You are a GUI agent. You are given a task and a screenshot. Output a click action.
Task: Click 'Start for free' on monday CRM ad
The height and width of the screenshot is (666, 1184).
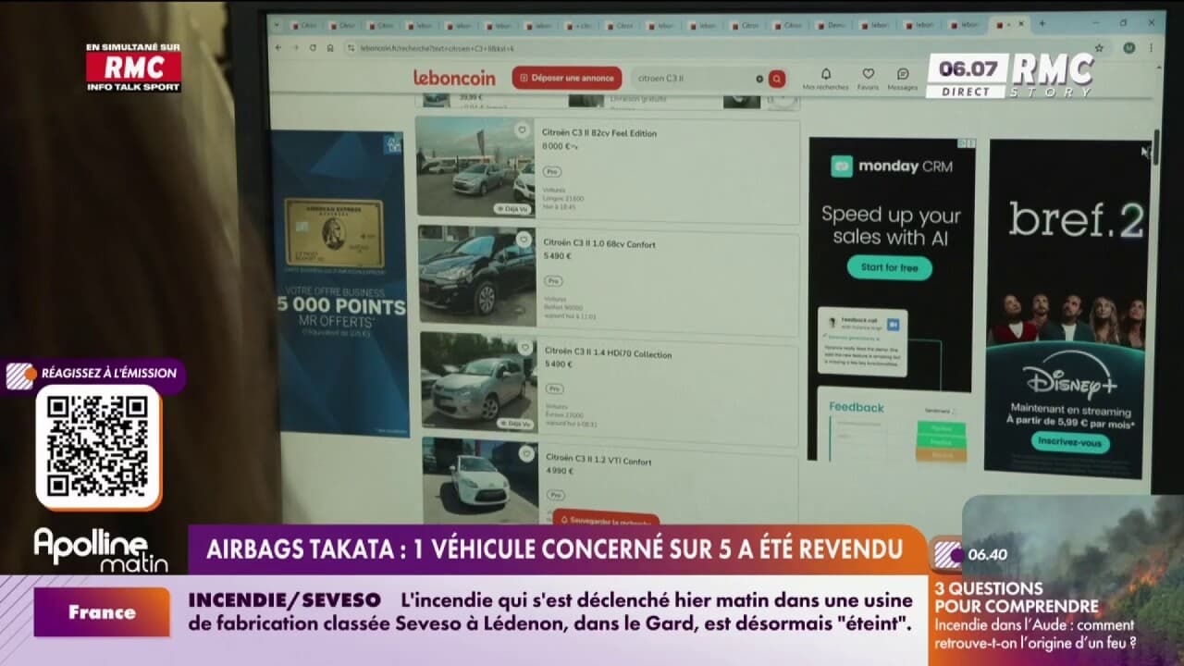tap(889, 267)
